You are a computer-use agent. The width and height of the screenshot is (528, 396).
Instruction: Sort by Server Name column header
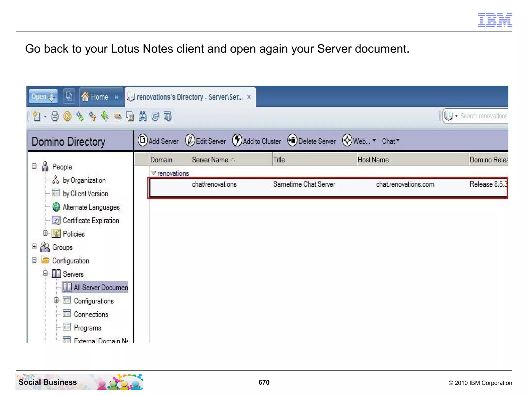[213, 160]
